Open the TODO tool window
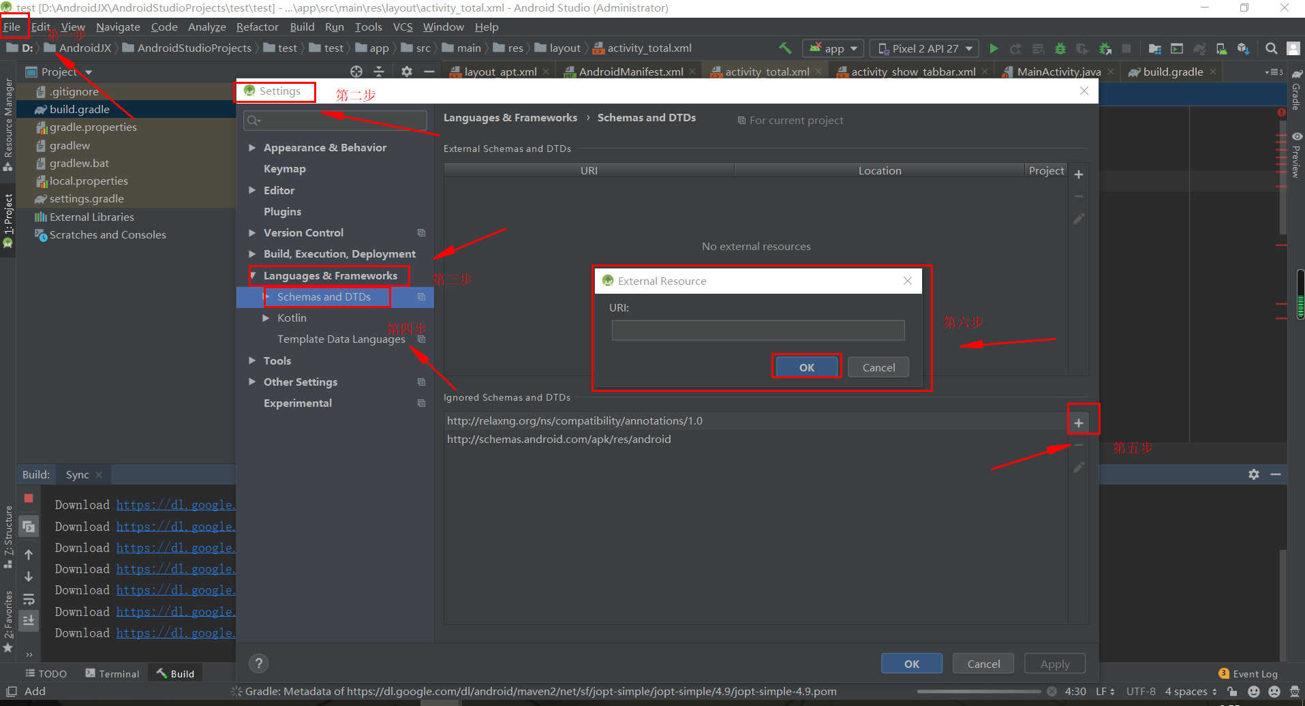 click(46, 673)
